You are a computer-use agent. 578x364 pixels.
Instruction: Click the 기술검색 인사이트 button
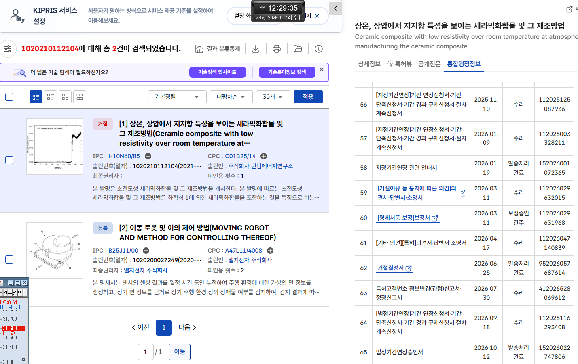(218, 72)
